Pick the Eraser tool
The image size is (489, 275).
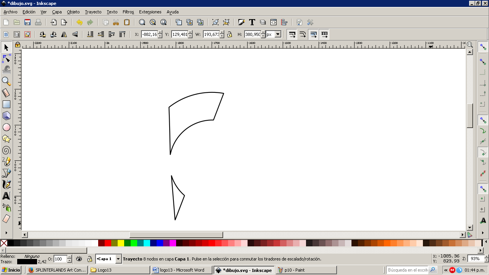pyautogui.click(x=6, y=219)
